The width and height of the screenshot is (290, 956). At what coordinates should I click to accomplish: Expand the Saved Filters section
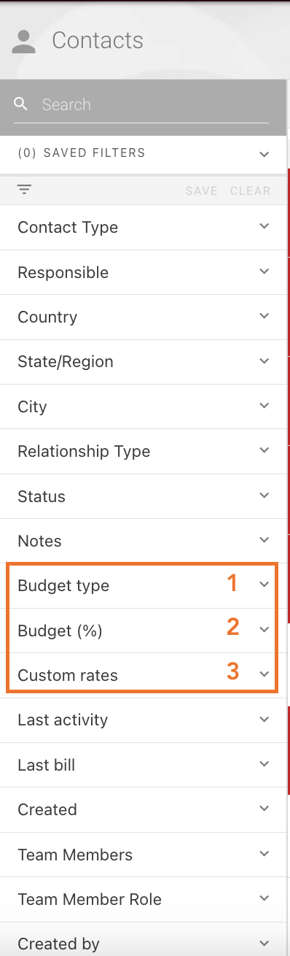[x=144, y=154]
